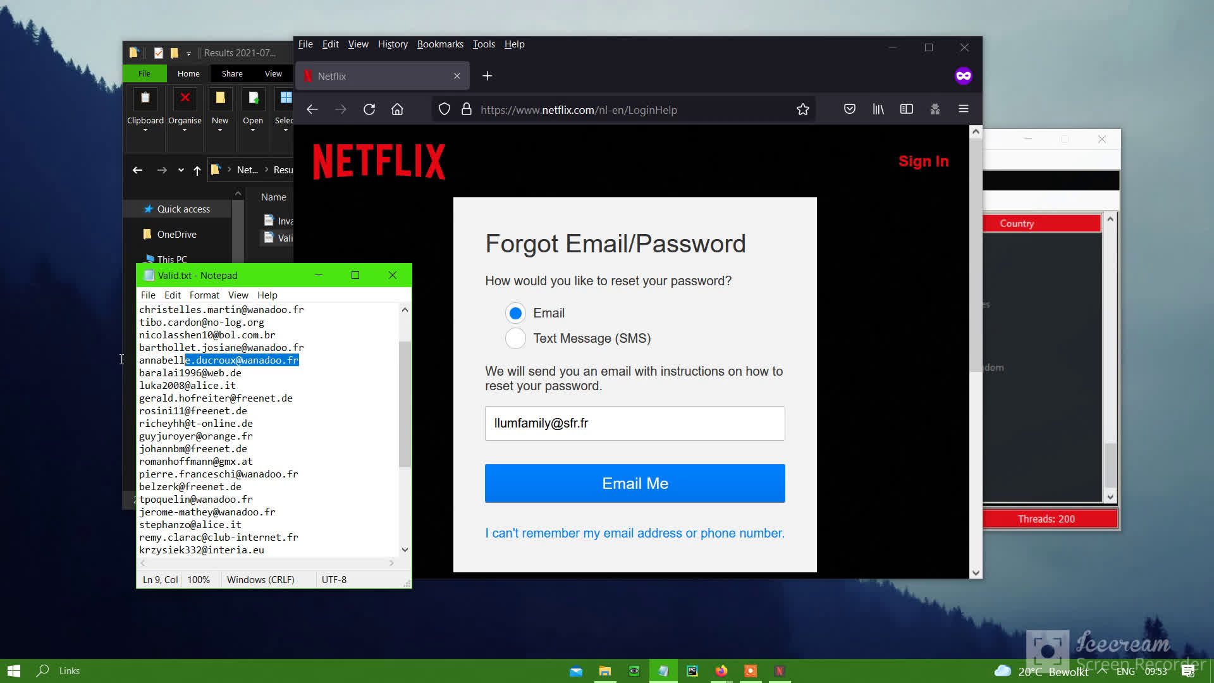Open the Firefox application menu
Image resolution: width=1214 pixels, height=683 pixels.
963,109
